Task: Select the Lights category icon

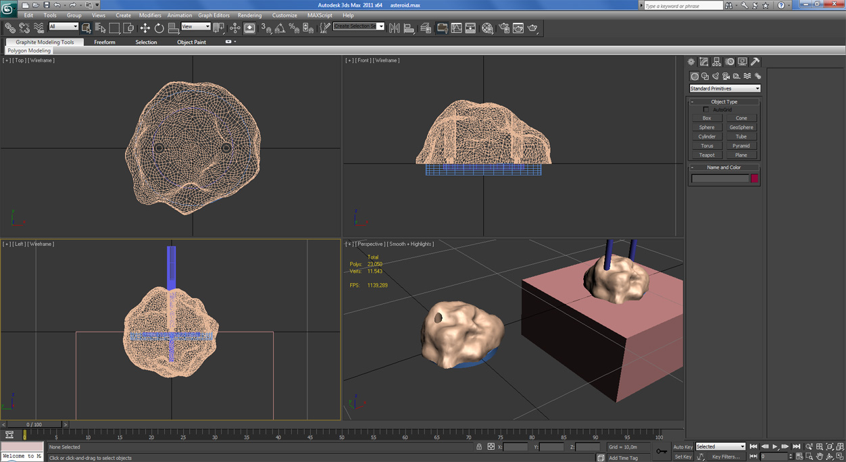Action: click(716, 76)
